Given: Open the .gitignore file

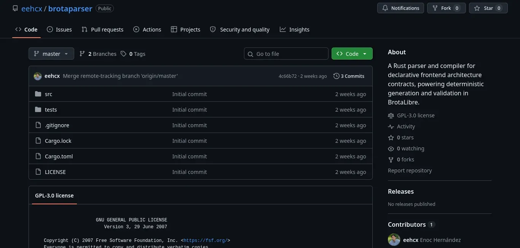Looking at the screenshot, I should point(57,125).
